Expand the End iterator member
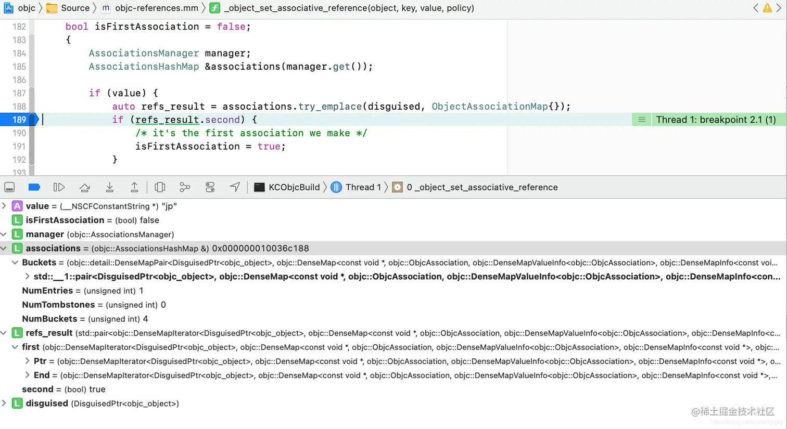 pyautogui.click(x=27, y=375)
